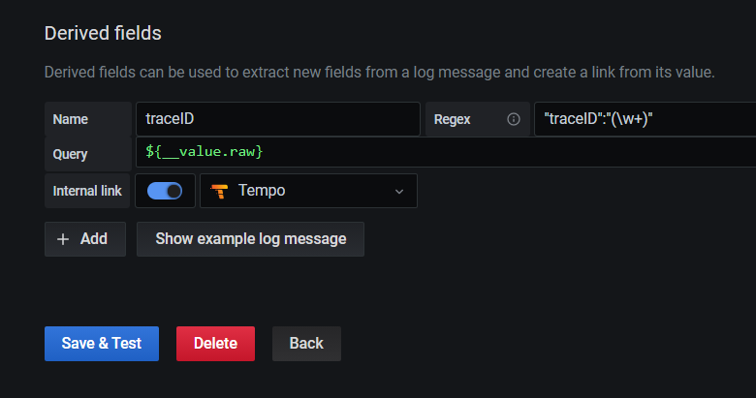Click the Tempo logo icon

tap(219, 191)
